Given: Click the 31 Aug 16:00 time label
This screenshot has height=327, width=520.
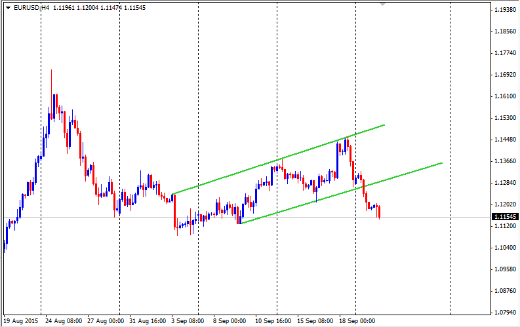Looking at the screenshot, I should [148, 321].
